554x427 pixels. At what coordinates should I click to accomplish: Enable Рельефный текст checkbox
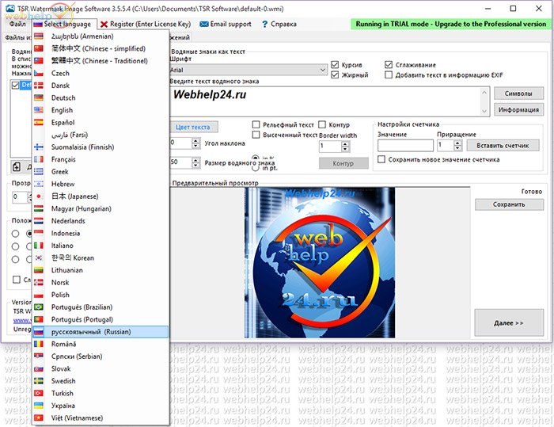coord(256,124)
